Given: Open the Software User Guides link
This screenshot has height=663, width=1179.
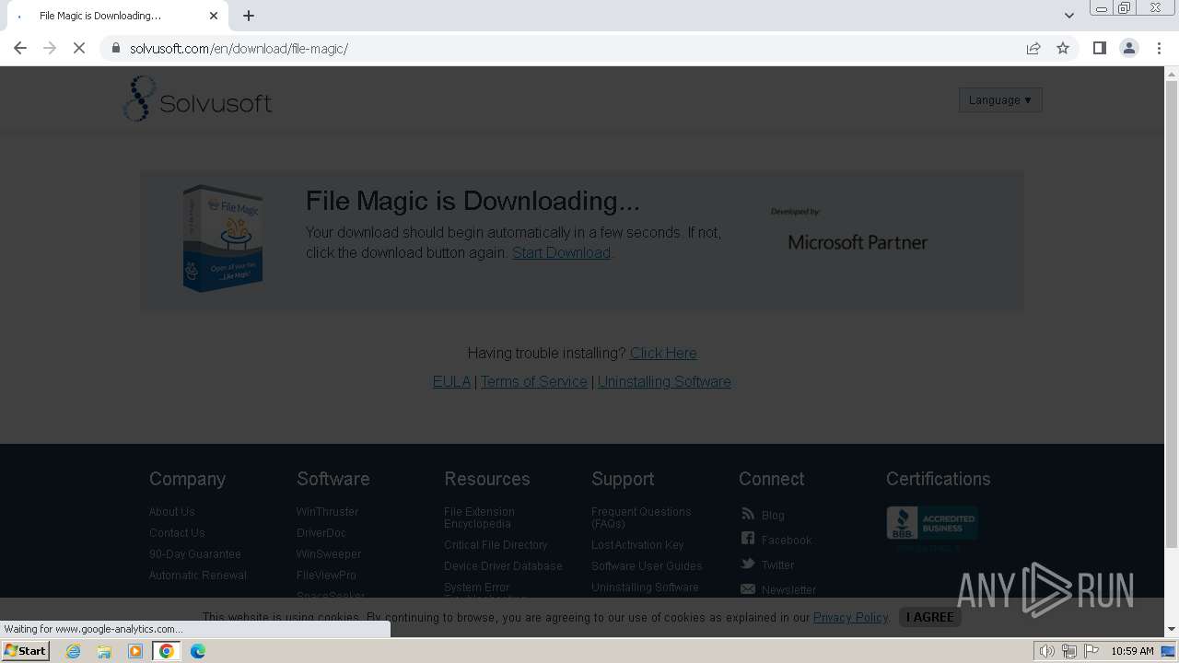Looking at the screenshot, I should (647, 566).
